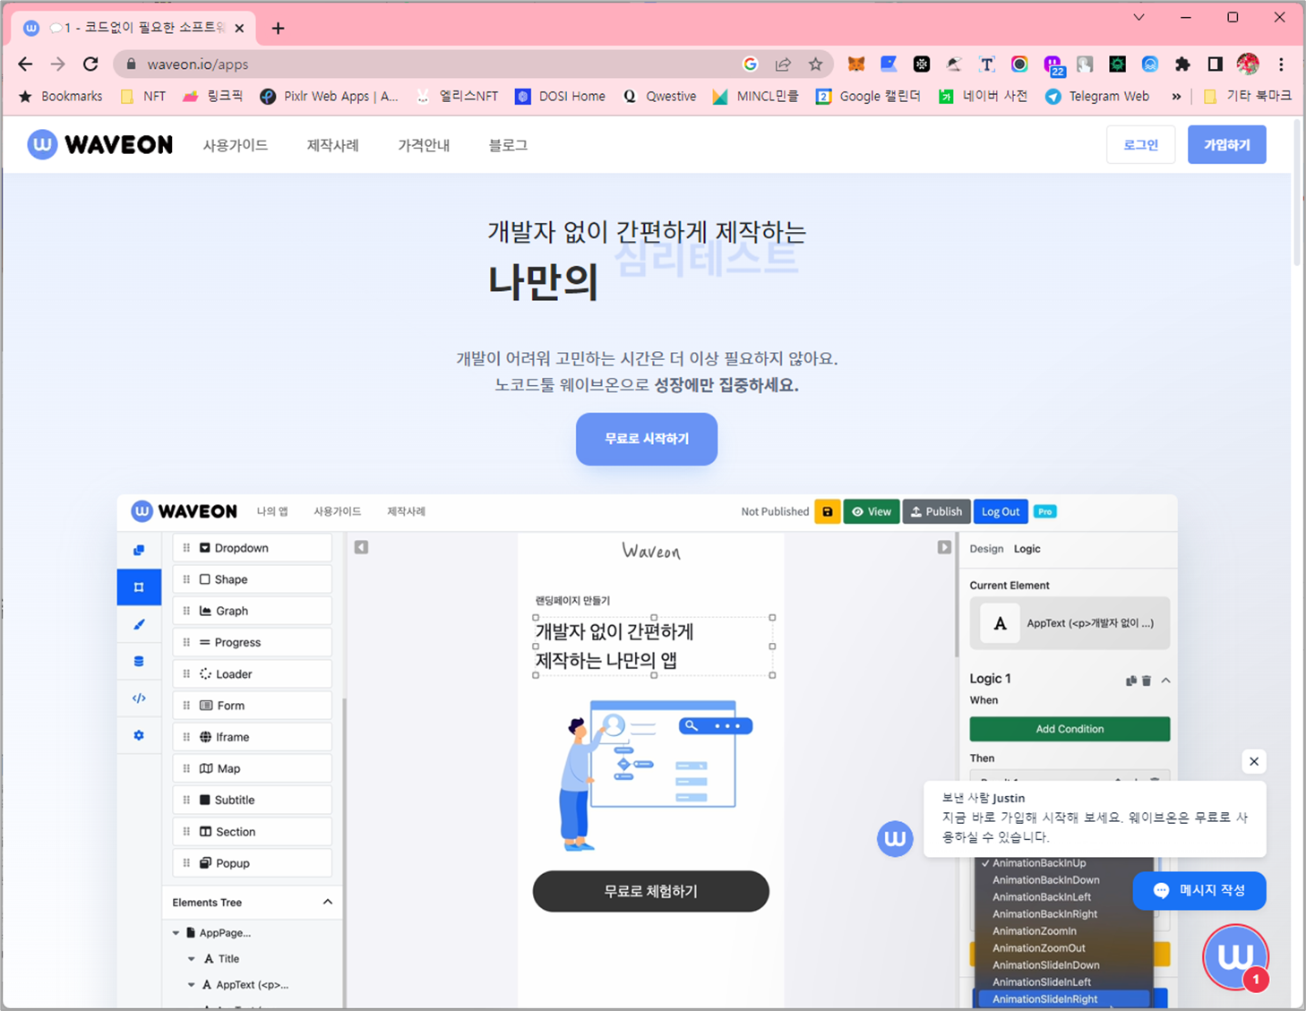Image resolution: width=1306 pixels, height=1011 pixels.
Task: Close the current browser tab
Action: click(x=239, y=29)
